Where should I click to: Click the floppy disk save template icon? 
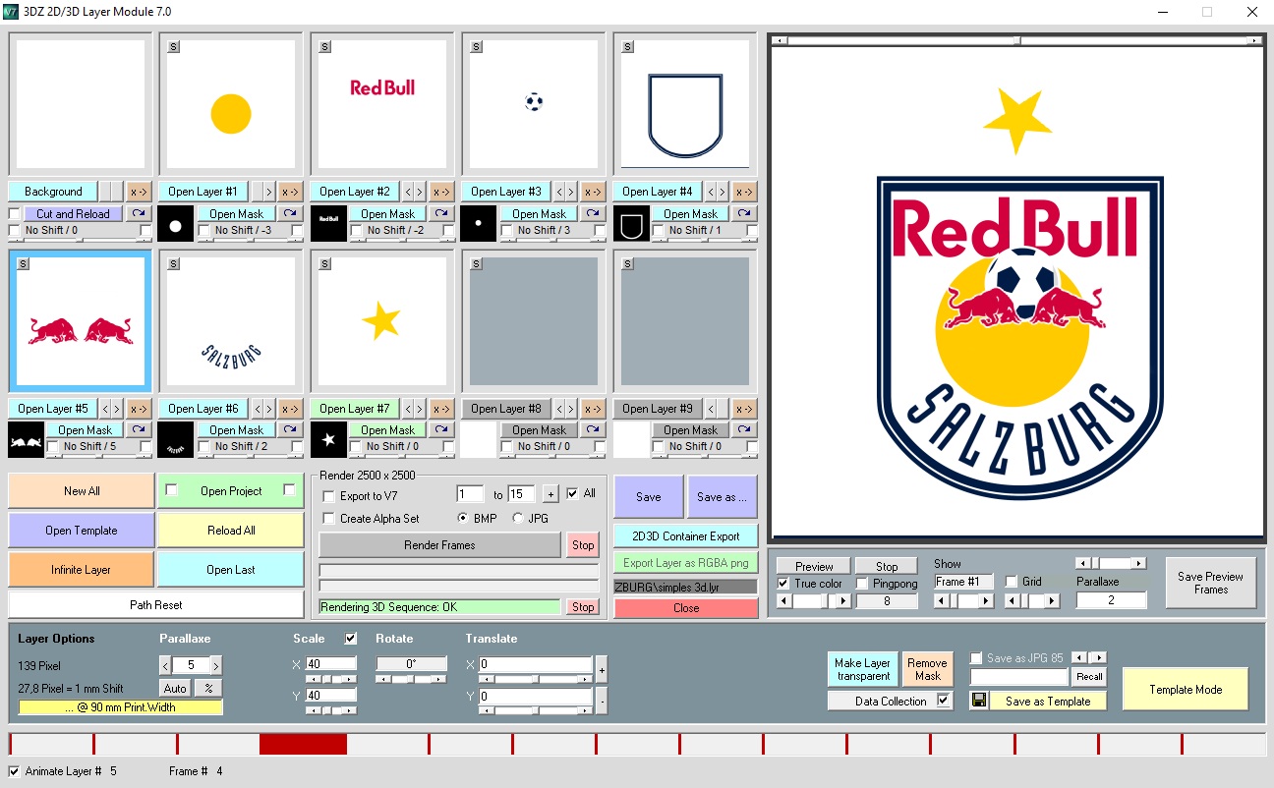[x=978, y=701]
